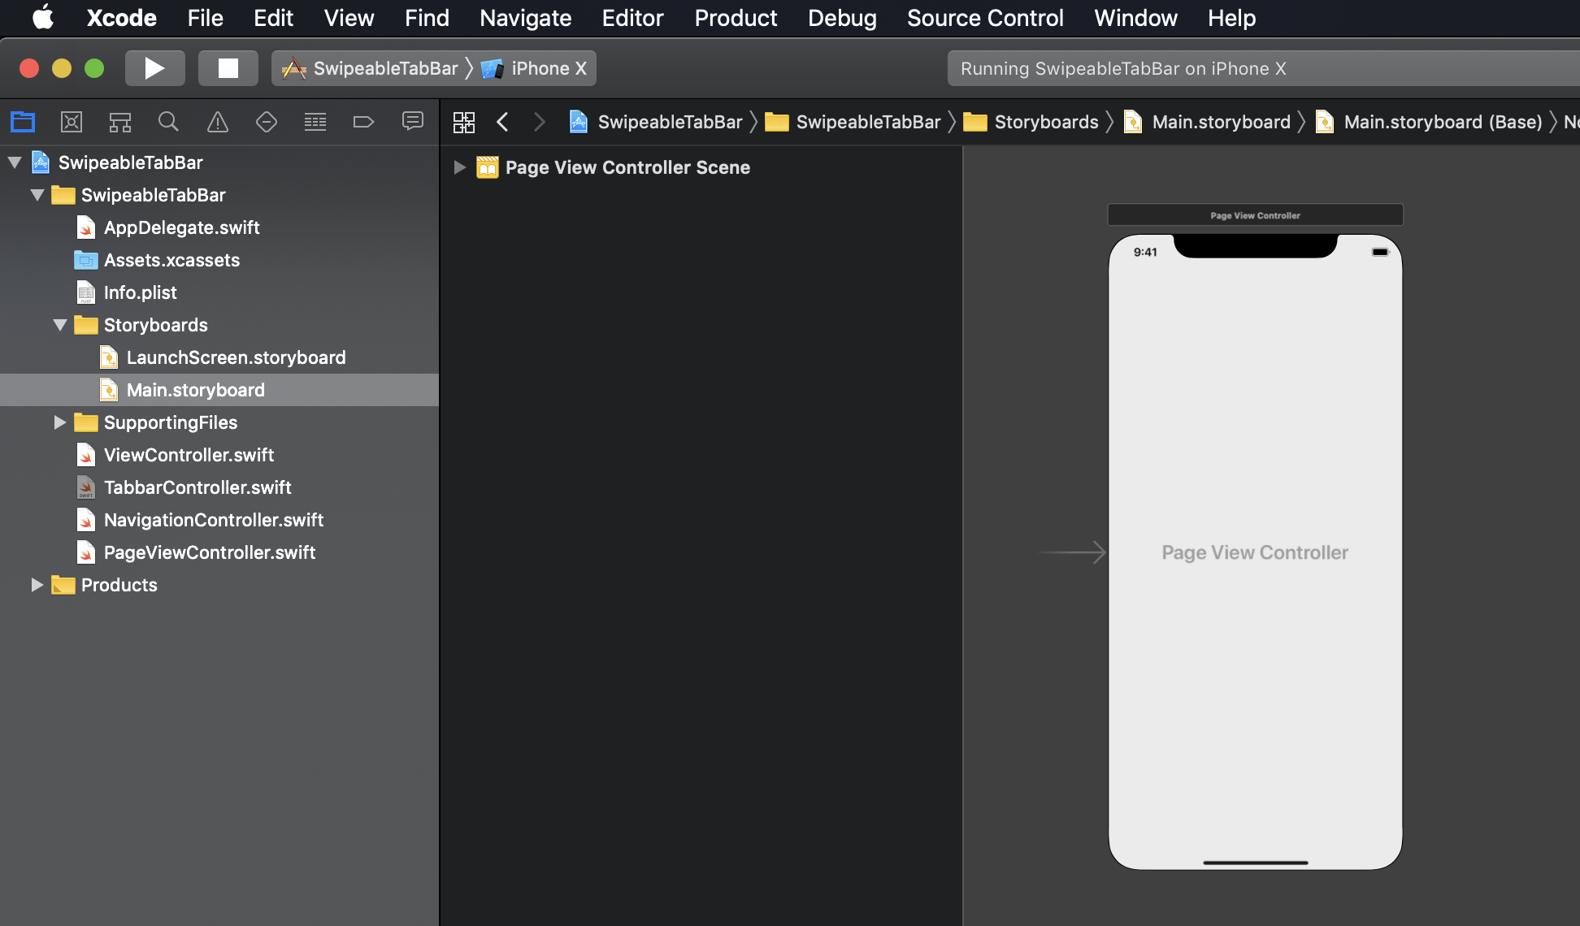Image resolution: width=1580 pixels, height=926 pixels.
Task: Stop the running app
Action: 228,68
